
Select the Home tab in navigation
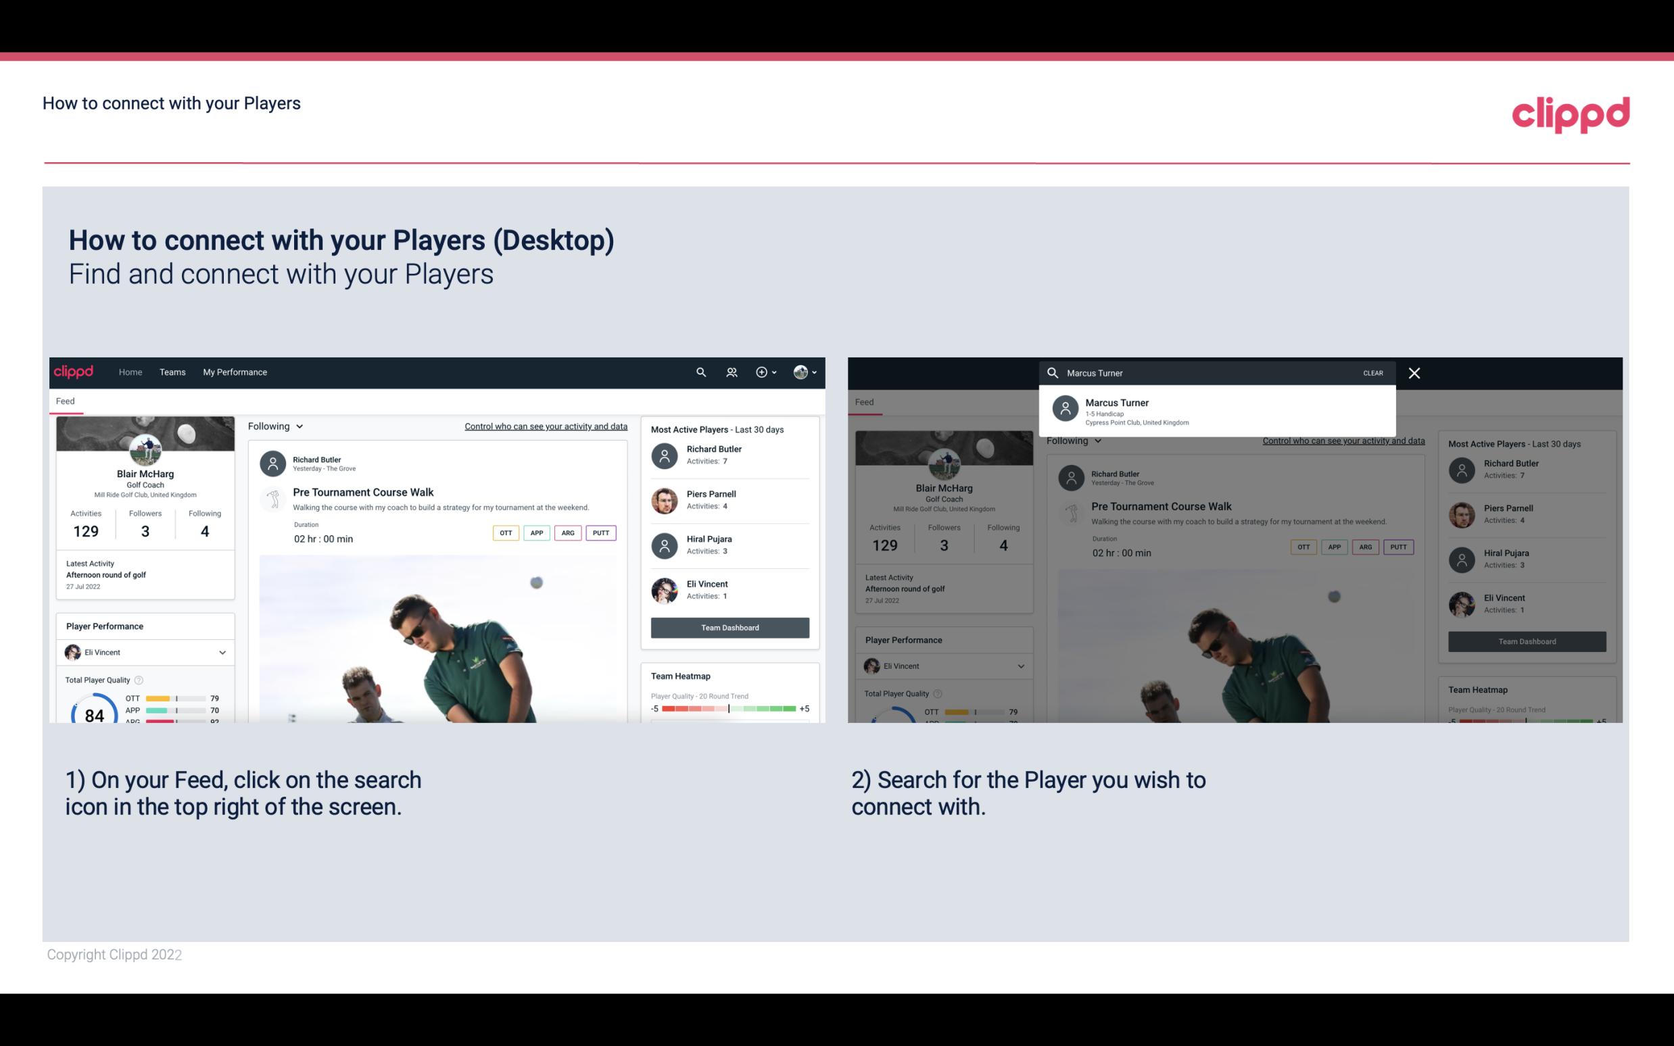tap(130, 371)
